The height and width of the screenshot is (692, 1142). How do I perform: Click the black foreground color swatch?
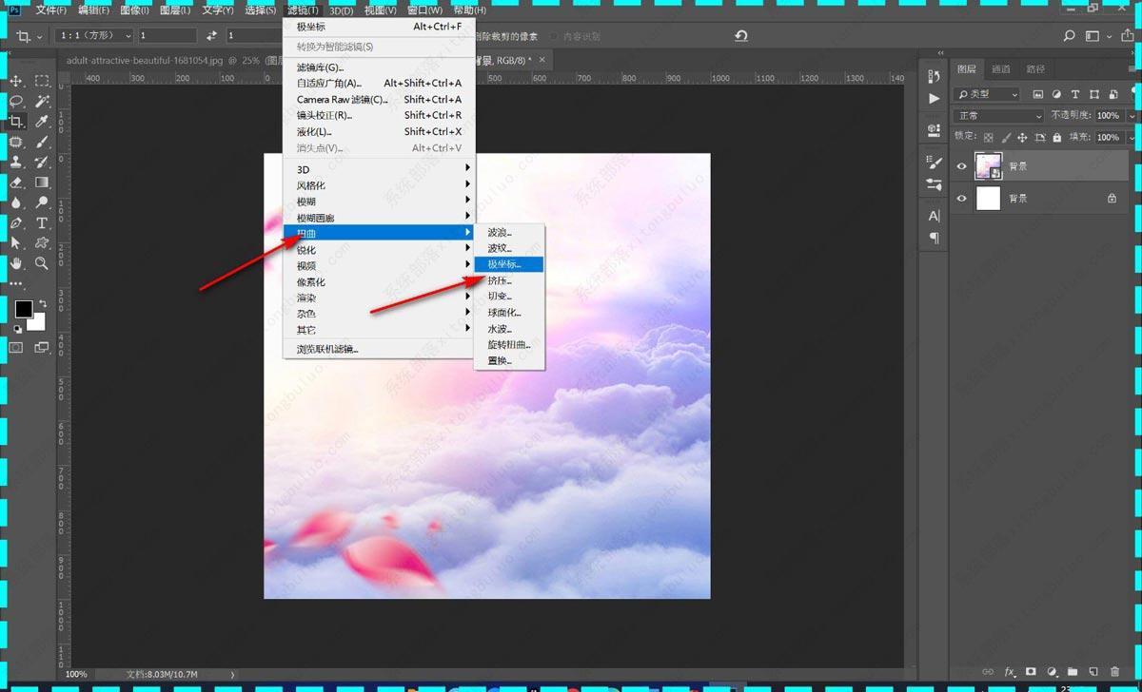(23, 309)
